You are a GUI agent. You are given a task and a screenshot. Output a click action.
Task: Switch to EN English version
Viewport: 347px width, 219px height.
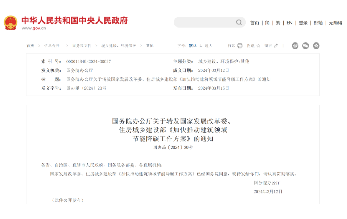pyautogui.click(x=289, y=23)
